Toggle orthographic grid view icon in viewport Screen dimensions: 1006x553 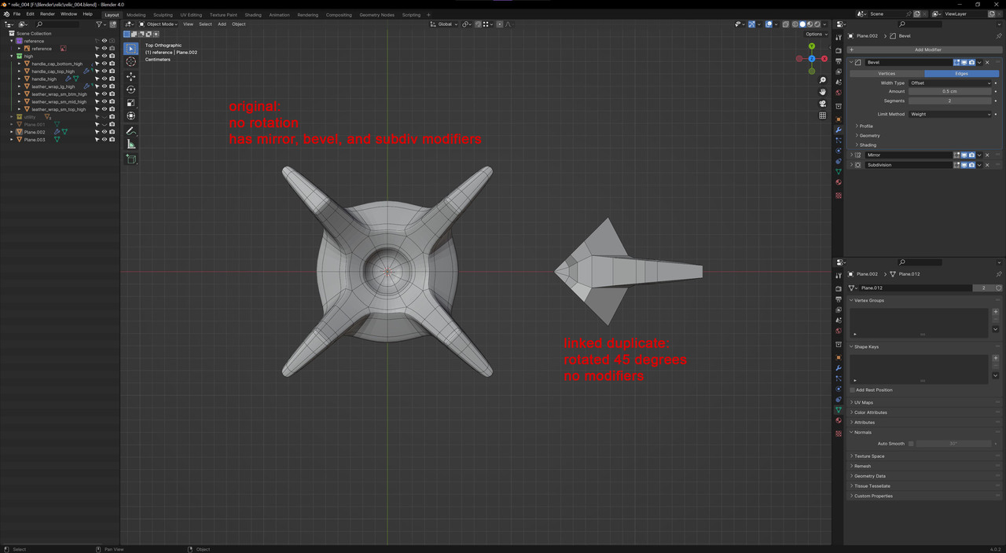tap(823, 115)
